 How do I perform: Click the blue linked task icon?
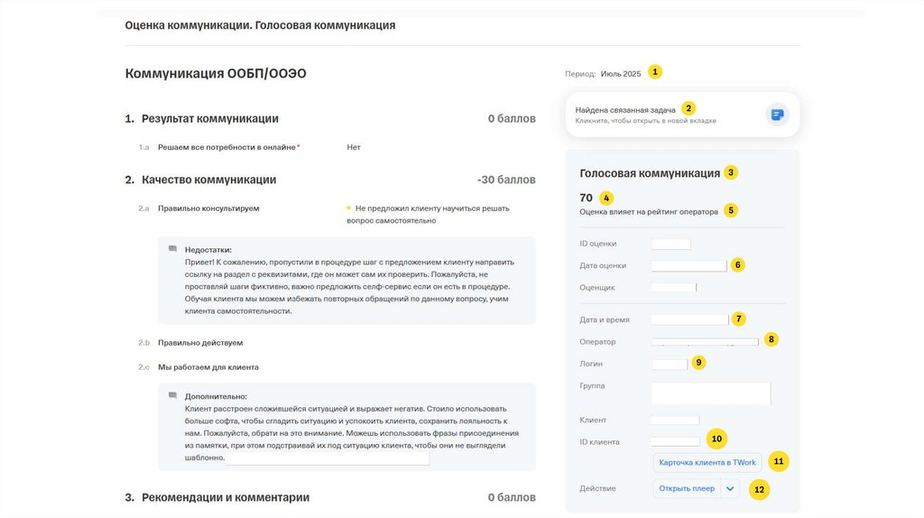click(x=777, y=115)
